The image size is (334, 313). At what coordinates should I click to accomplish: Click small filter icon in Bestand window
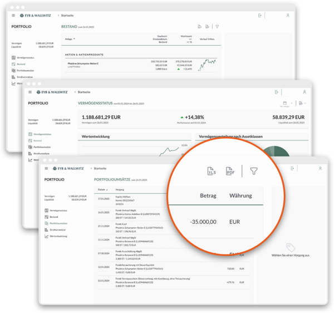pyautogui.click(x=217, y=27)
